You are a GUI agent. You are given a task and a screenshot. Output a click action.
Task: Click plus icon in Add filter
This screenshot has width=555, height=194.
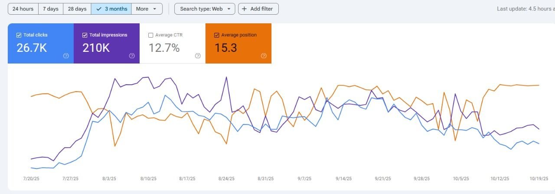[245, 9]
